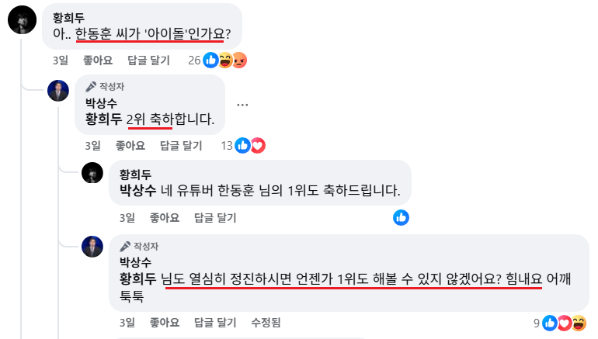Open 박상수 avatar on first reply
The image size is (598, 339).
tap(58, 91)
